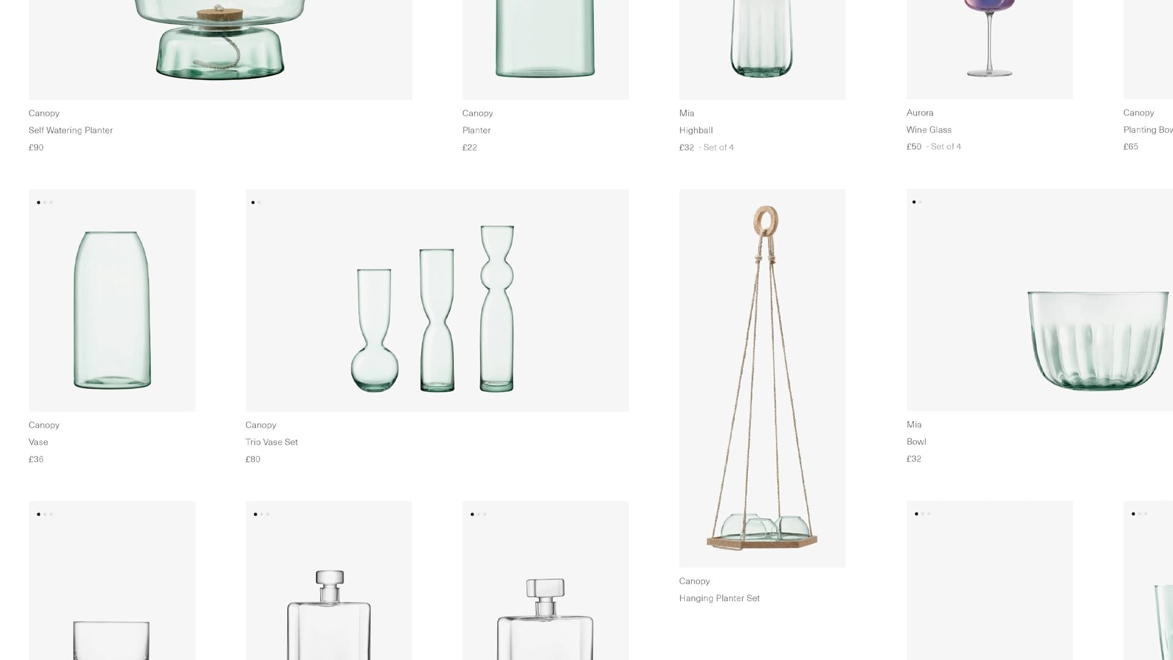Select second image dot on Canopy Vase

click(45, 202)
